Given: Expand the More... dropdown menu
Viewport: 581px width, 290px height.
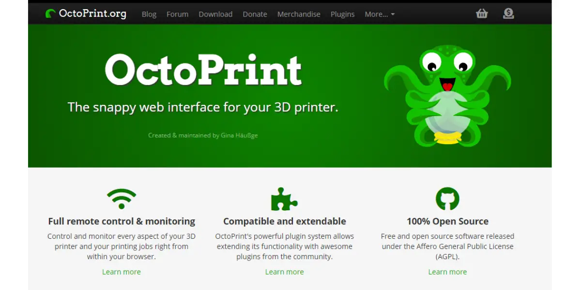Looking at the screenshot, I should [380, 14].
